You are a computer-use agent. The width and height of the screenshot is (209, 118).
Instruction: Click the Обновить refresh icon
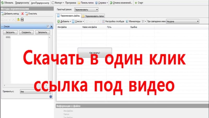(x=2, y=3)
